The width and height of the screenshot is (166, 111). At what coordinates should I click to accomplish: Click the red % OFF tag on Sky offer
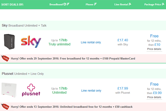click(5, 58)
